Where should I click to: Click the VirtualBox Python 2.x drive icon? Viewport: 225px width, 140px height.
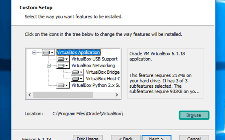[x=61, y=85]
